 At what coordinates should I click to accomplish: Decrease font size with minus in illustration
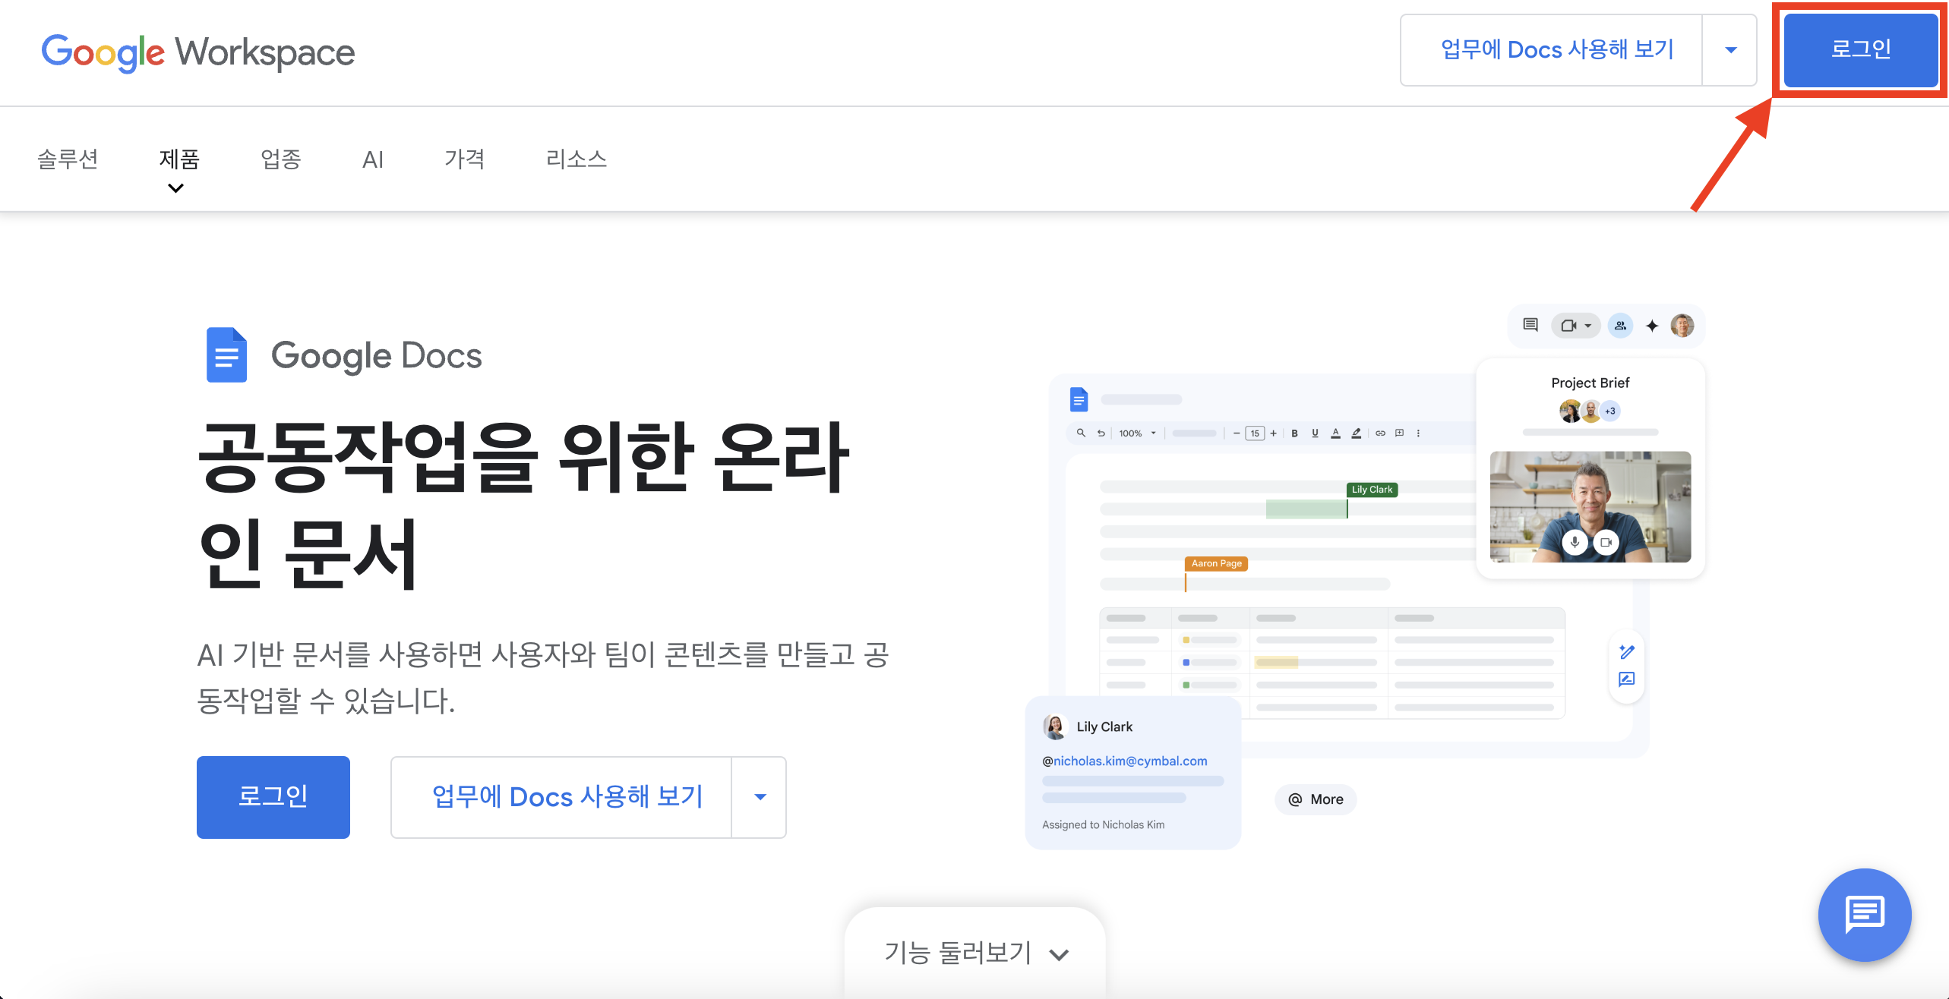[1236, 433]
